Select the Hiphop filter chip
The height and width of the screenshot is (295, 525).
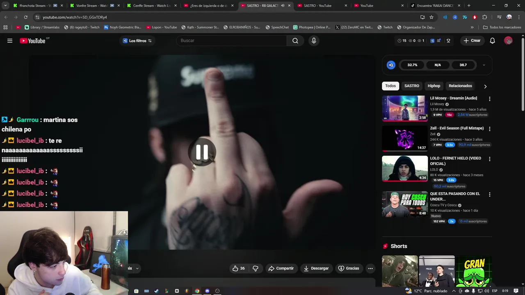[x=434, y=86]
